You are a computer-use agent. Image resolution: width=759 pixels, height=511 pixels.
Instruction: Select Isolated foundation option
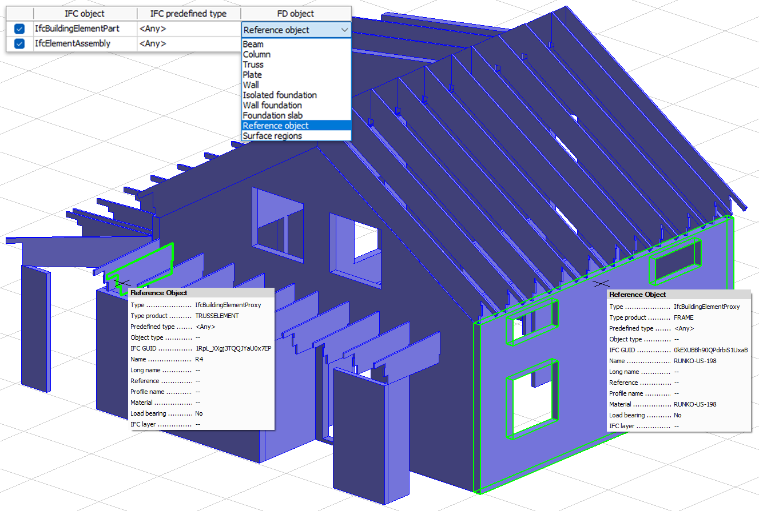coord(280,95)
